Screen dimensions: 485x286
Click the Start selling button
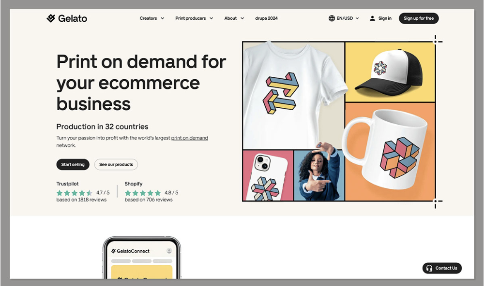[73, 164]
